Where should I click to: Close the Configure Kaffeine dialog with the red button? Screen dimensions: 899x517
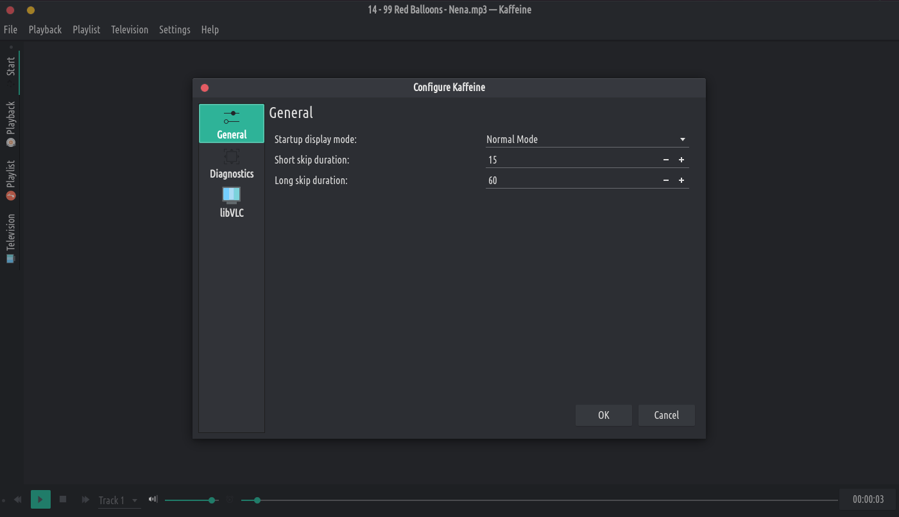[x=205, y=88]
